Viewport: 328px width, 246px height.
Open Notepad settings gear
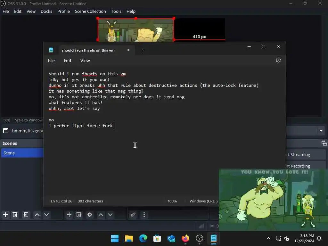pos(278,60)
